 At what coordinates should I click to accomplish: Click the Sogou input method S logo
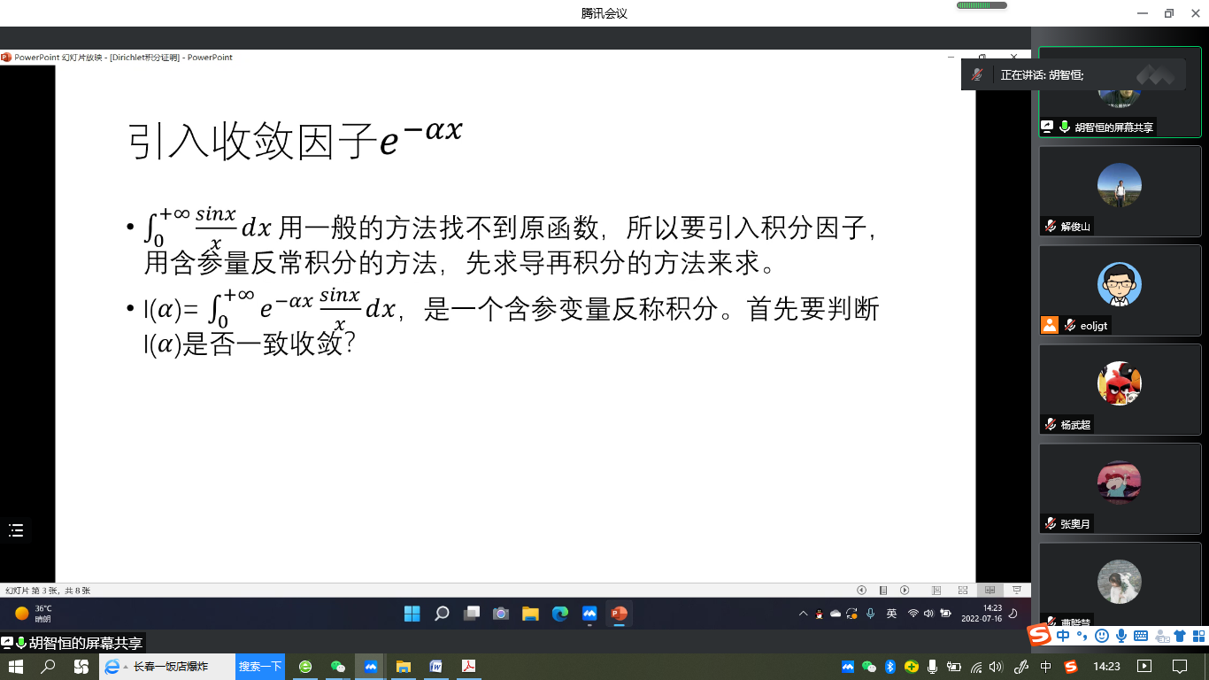[x=1039, y=636]
